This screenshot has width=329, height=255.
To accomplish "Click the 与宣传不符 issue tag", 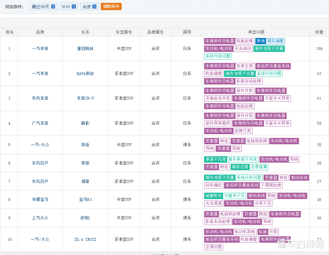I will point(234,195).
